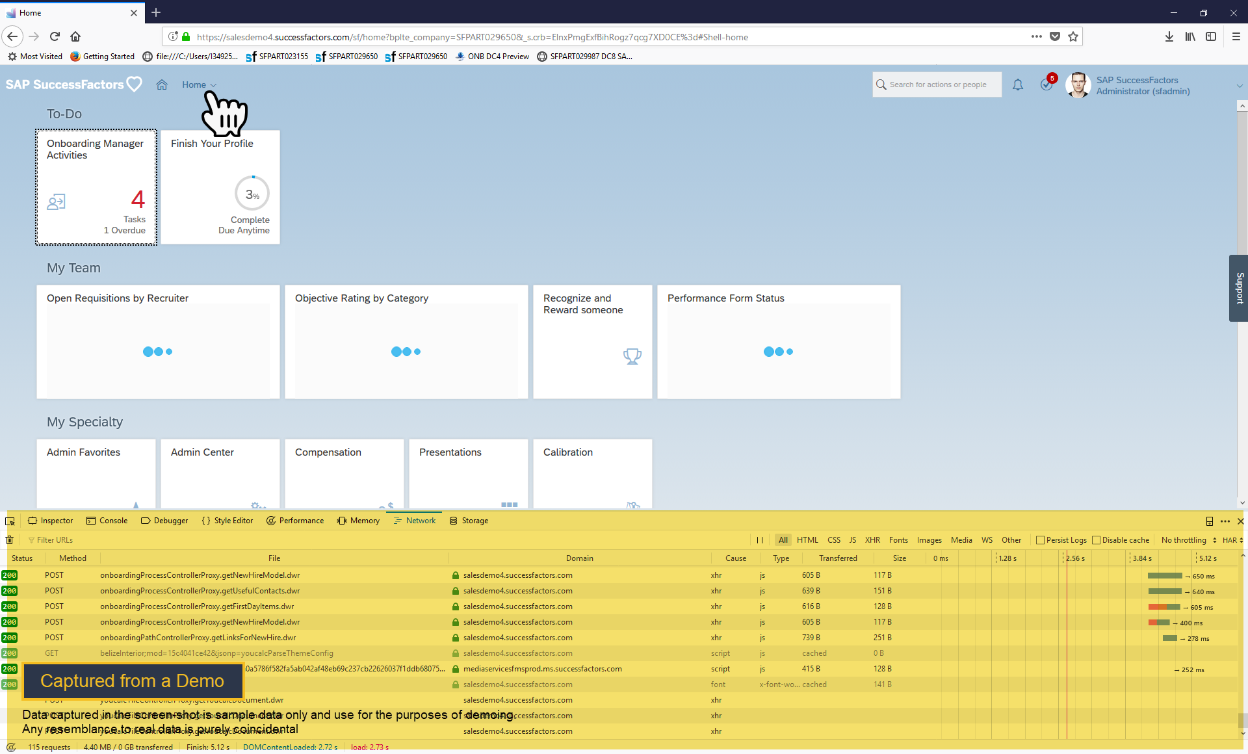
Task: Sort network list by Status column
Action: coord(22,558)
